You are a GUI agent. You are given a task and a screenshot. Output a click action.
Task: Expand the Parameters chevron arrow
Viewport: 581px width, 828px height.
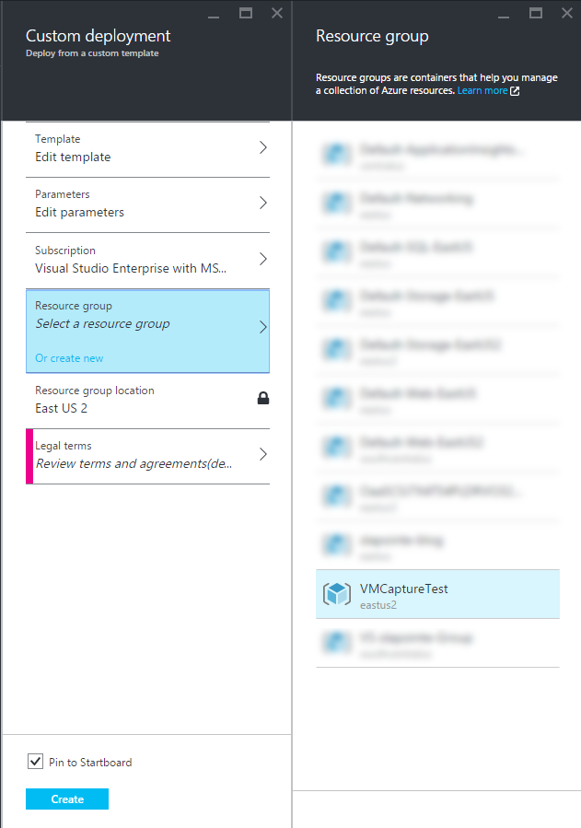click(x=262, y=203)
